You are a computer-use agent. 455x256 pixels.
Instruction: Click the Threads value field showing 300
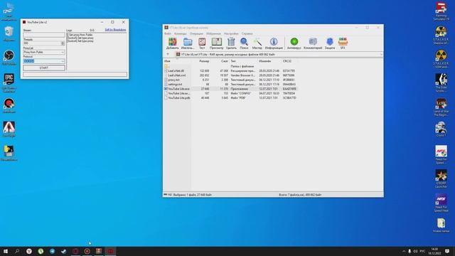coord(42,43)
